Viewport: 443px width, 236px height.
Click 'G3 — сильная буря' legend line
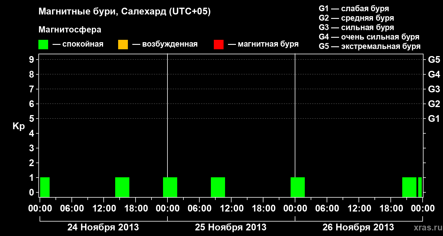pyautogui.click(x=356, y=27)
